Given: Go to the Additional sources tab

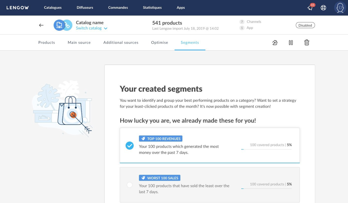Looking at the screenshot, I should pyautogui.click(x=121, y=42).
